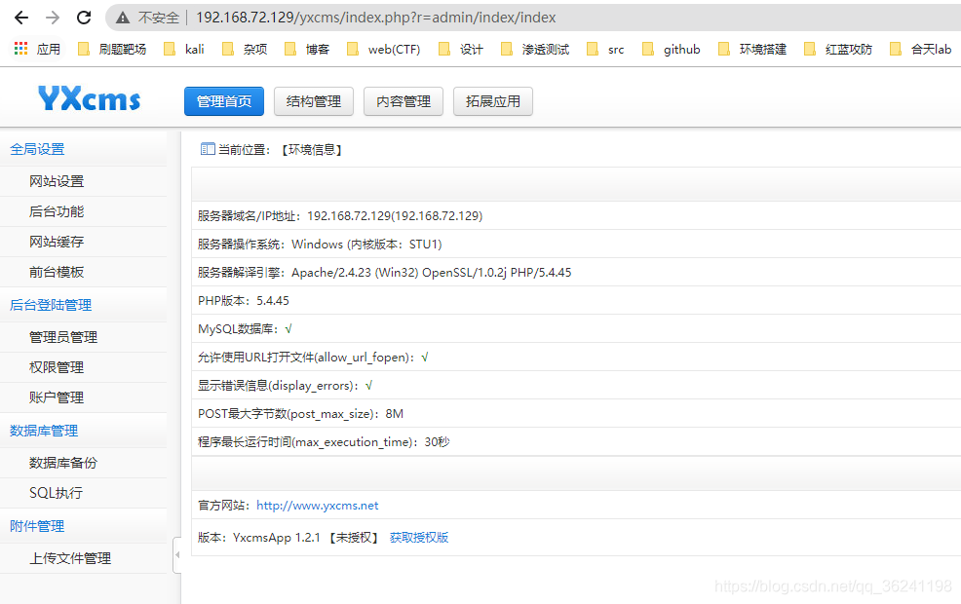Screen dimensions: 961x604
Task: Open the 博客 bookmark folder
Action: click(307, 49)
